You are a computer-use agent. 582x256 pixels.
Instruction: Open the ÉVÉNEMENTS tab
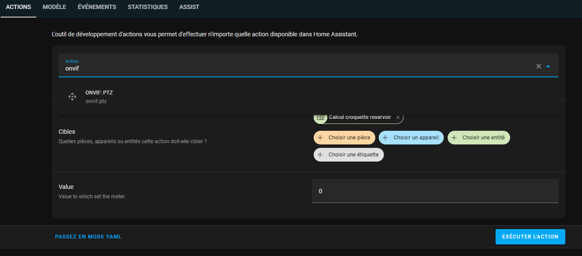(x=97, y=7)
